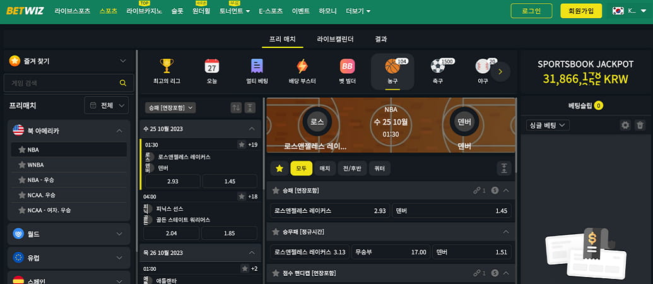Click the sort order arrows icon in match list
This screenshot has width=653, height=284.
(236, 107)
